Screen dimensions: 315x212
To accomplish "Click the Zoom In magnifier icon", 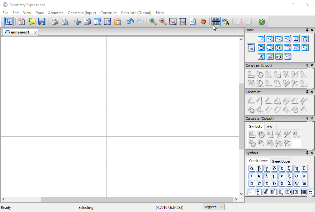I will pyautogui.click(x=153, y=22).
